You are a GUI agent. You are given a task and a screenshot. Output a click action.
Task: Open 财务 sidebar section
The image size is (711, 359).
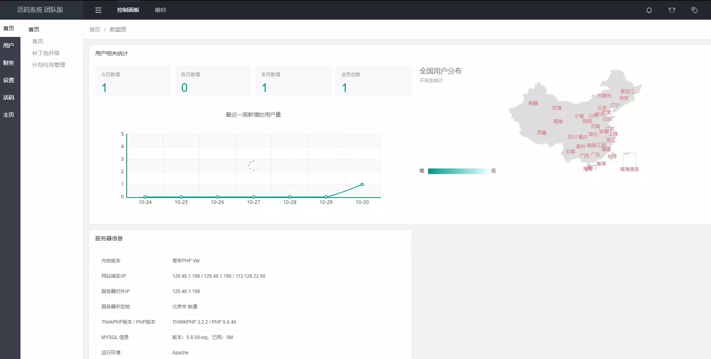[9, 63]
